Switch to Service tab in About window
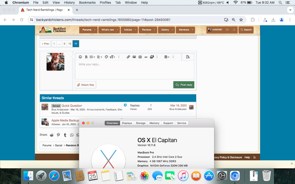Viewport: 295px width, 184px height. pos(182,123)
